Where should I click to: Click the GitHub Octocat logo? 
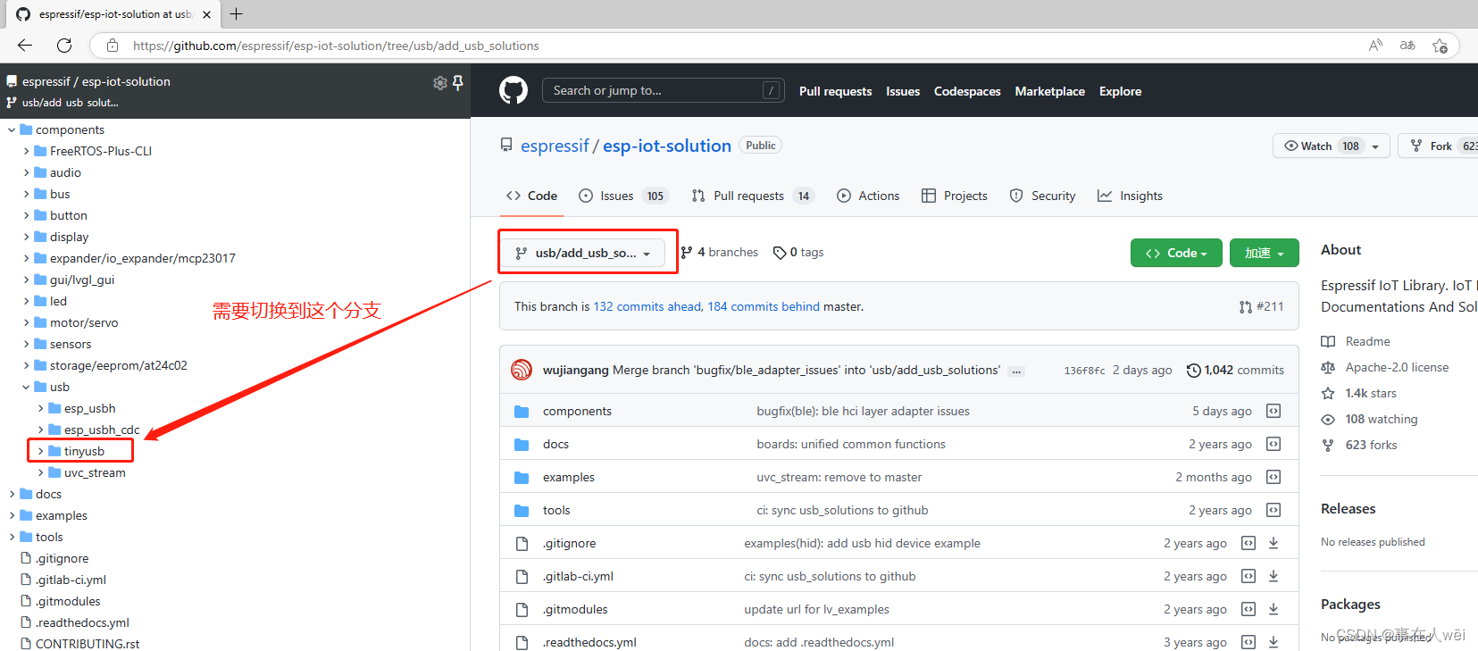514,90
